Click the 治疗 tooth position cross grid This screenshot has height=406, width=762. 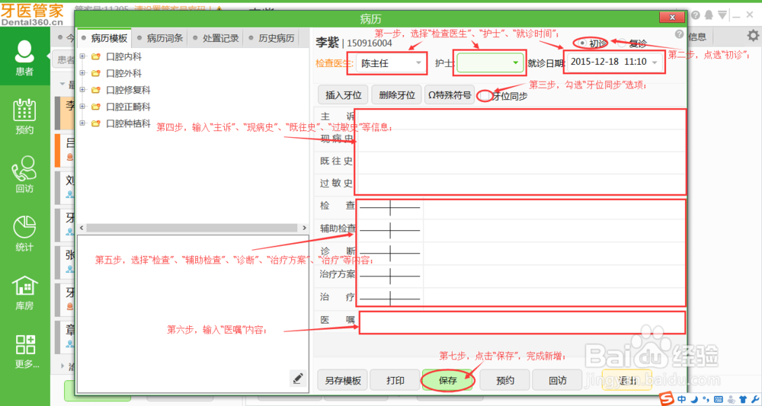point(389,298)
